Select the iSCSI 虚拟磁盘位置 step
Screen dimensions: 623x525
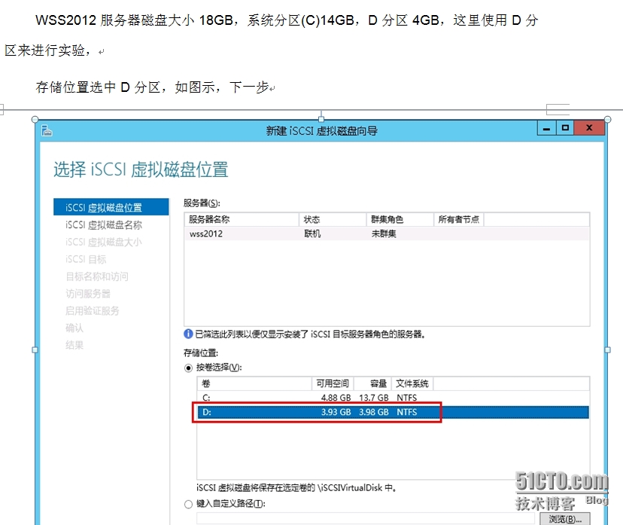[x=111, y=207]
